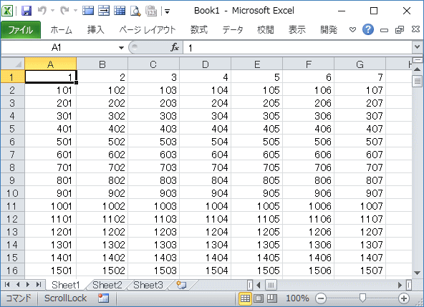Image resolution: width=424 pixels, height=307 pixels.
Task: Switch to the Sheet2 tab
Action: pyautogui.click(x=107, y=285)
